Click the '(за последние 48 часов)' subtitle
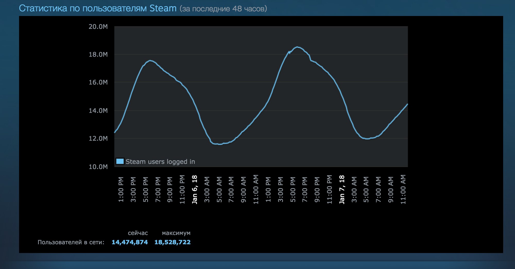 click(x=223, y=9)
